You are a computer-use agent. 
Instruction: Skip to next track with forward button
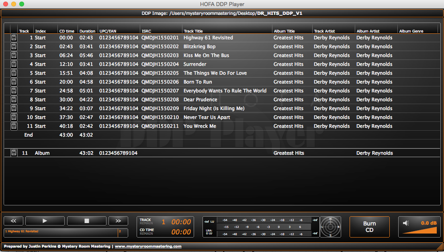(x=119, y=221)
